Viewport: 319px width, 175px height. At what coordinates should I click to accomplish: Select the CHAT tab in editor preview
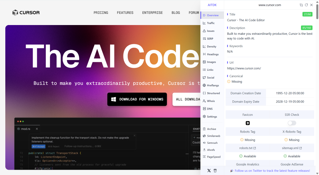196,129
